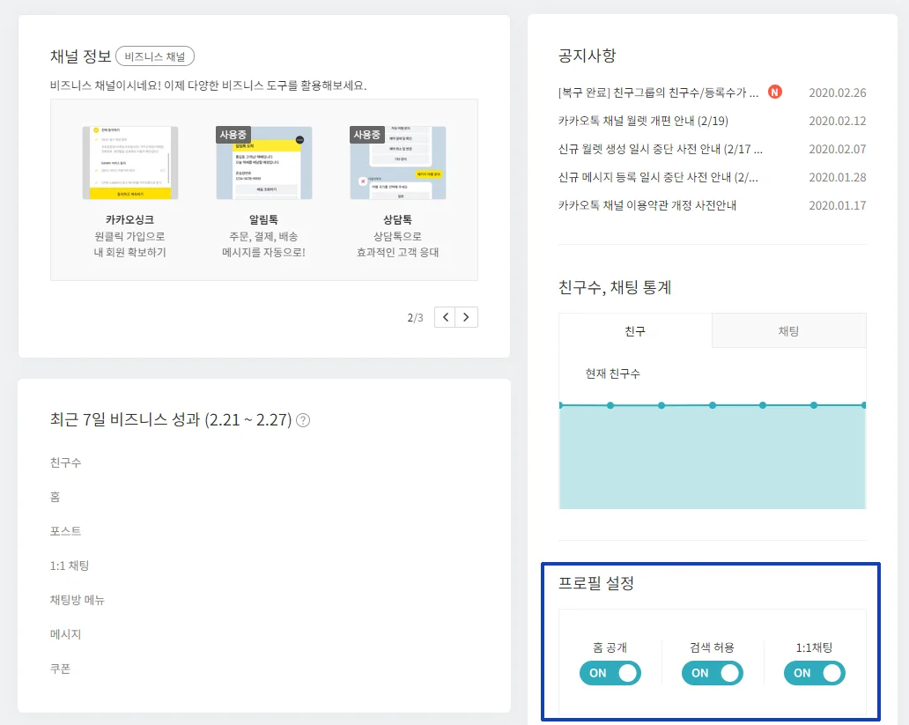Toggle the 검색 허용 switch
The height and width of the screenshot is (725, 909).
[x=712, y=673]
